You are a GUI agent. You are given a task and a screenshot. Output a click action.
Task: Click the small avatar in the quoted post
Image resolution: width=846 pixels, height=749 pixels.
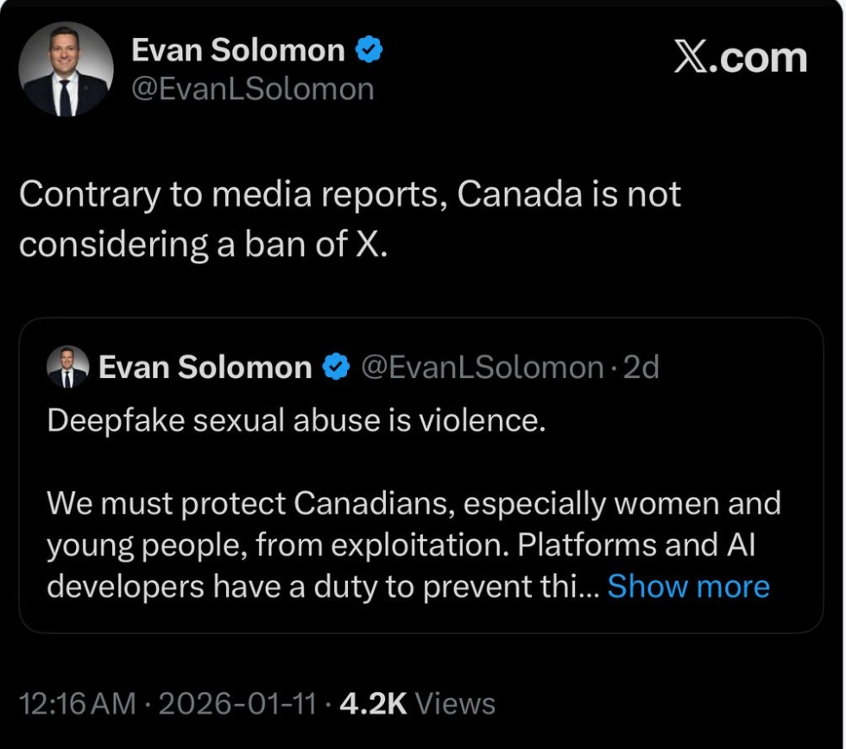67,368
